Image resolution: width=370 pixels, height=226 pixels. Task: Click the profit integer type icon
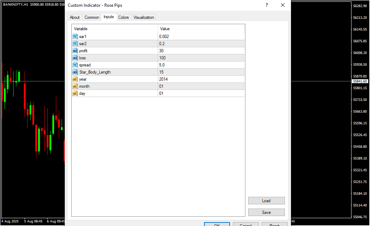75,51
